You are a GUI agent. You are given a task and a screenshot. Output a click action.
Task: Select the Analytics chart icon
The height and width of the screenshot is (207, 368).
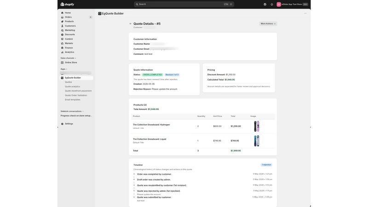(62, 52)
